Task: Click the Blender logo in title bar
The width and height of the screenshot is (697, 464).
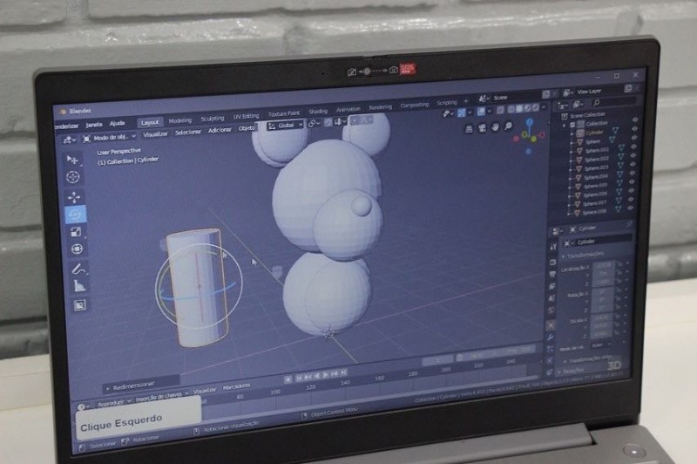Action: (63, 112)
